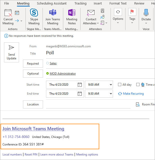
Task: Open the end date calendar picker
Action: [x=80, y=94]
